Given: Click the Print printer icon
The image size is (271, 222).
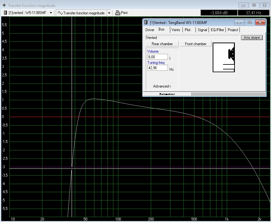Looking at the screenshot, I should pyautogui.click(x=117, y=13).
